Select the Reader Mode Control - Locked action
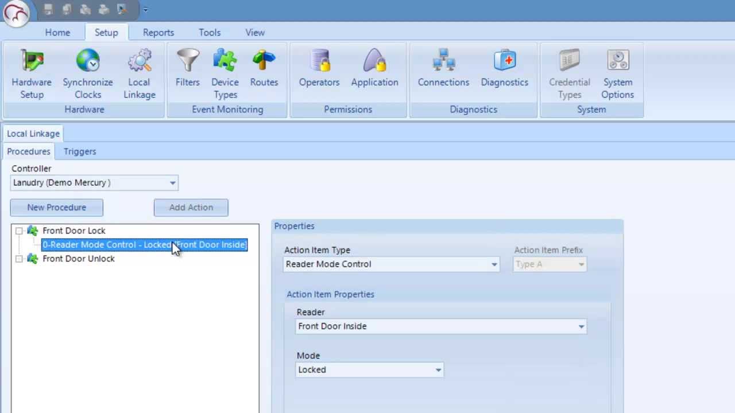This screenshot has height=413, width=735. tap(145, 245)
